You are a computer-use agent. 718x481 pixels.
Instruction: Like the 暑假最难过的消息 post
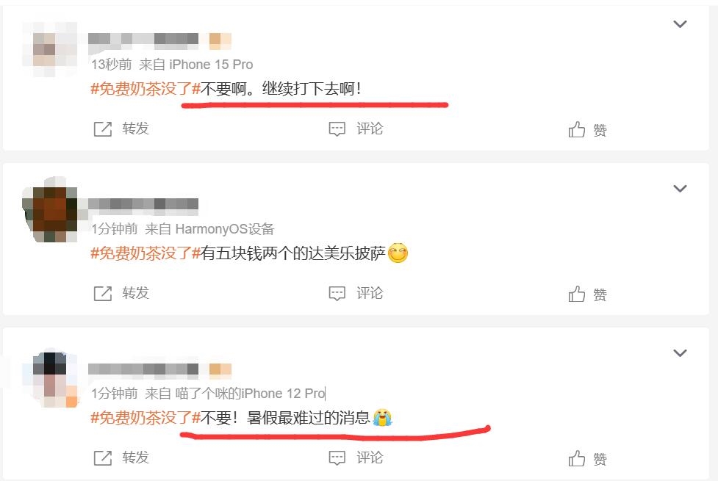pyautogui.click(x=587, y=458)
